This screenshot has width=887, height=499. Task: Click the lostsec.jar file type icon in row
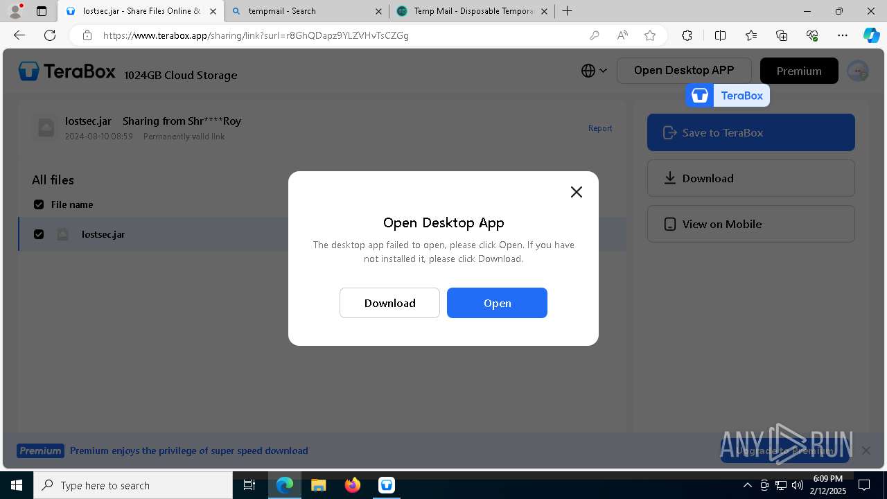tap(62, 234)
